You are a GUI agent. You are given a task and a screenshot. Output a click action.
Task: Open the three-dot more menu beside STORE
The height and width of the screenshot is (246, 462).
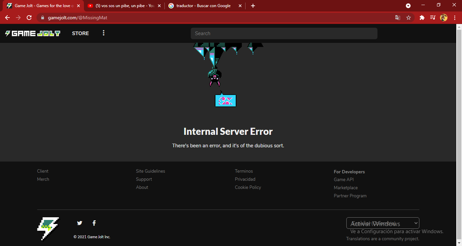[x=103, y=33]
